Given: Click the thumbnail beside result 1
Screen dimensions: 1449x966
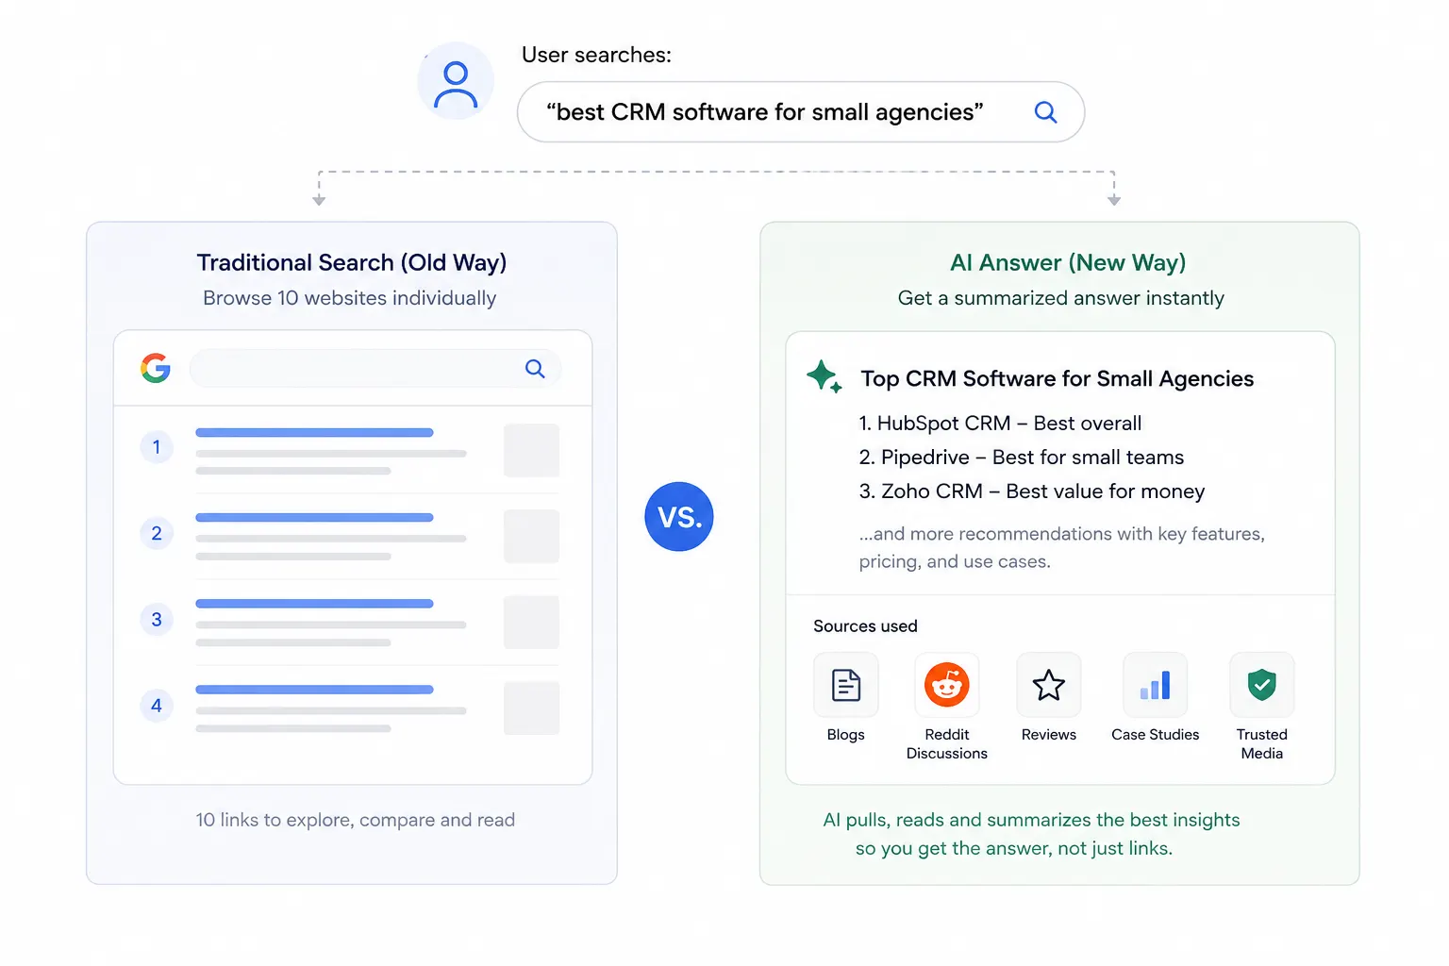Looking at the screenshot, I should (532, 451).
